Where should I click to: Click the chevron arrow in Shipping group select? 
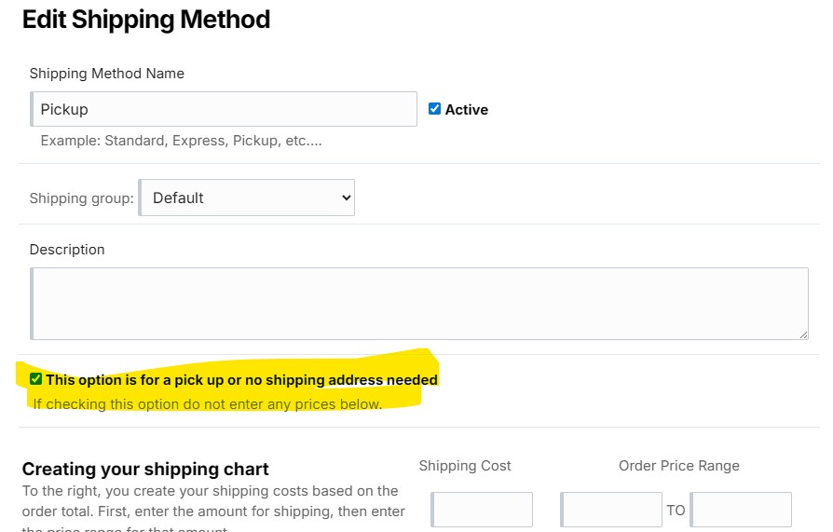[347, 198]
